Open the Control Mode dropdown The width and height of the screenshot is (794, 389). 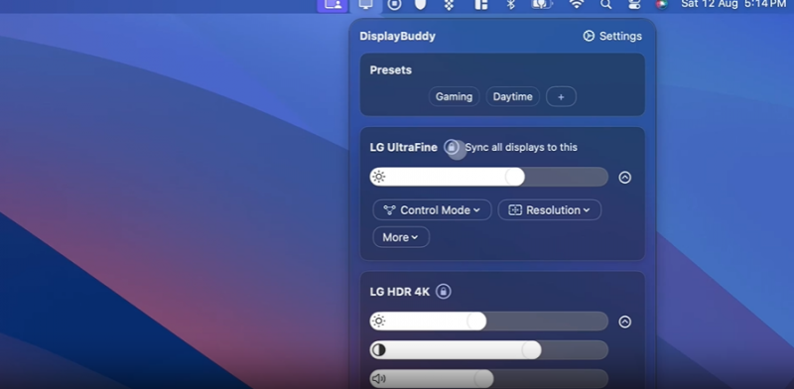click(432, 209)
